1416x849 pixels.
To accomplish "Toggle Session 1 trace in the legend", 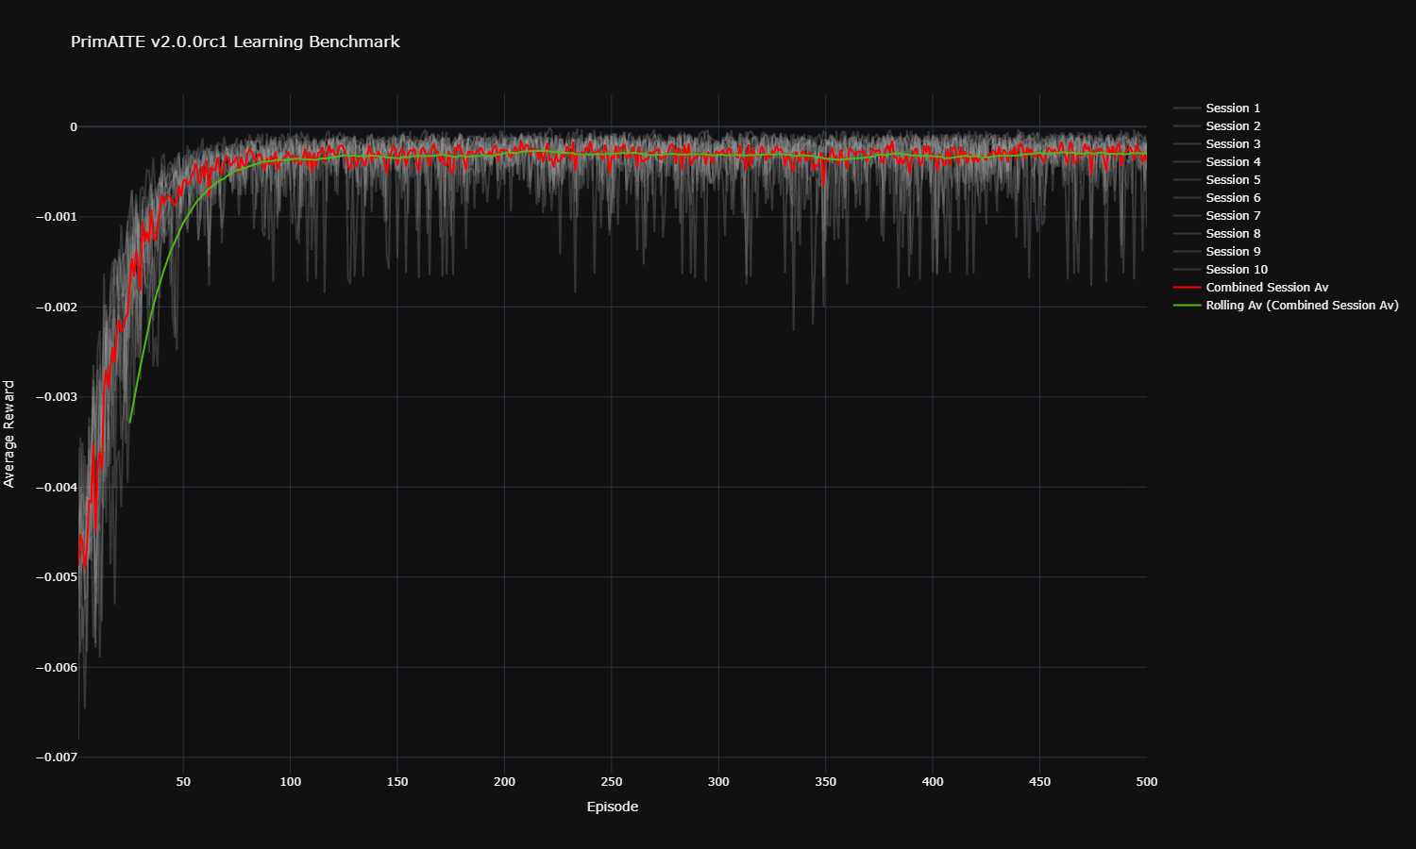I will click(x=1232, y=108).
